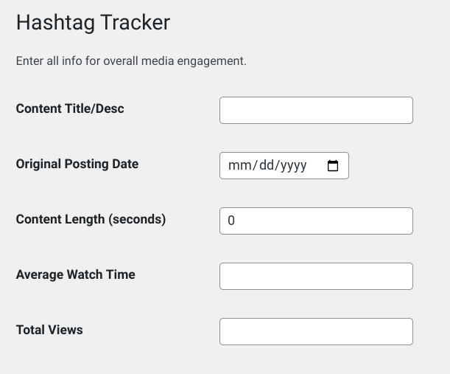Click the 'Content Title/Desc' label
The width and height of the screenshot is (450, 374).
(x=70, y=108)
